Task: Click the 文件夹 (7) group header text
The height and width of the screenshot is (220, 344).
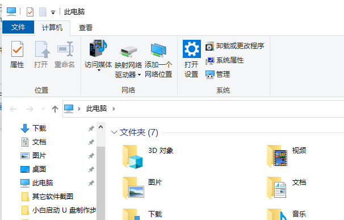Action: [139, 132]
